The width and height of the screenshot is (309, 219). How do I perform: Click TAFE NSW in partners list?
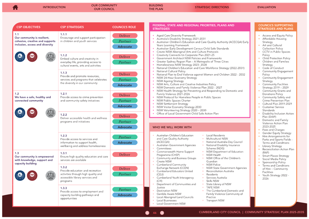pyautogui.click(x=213, y=187)
